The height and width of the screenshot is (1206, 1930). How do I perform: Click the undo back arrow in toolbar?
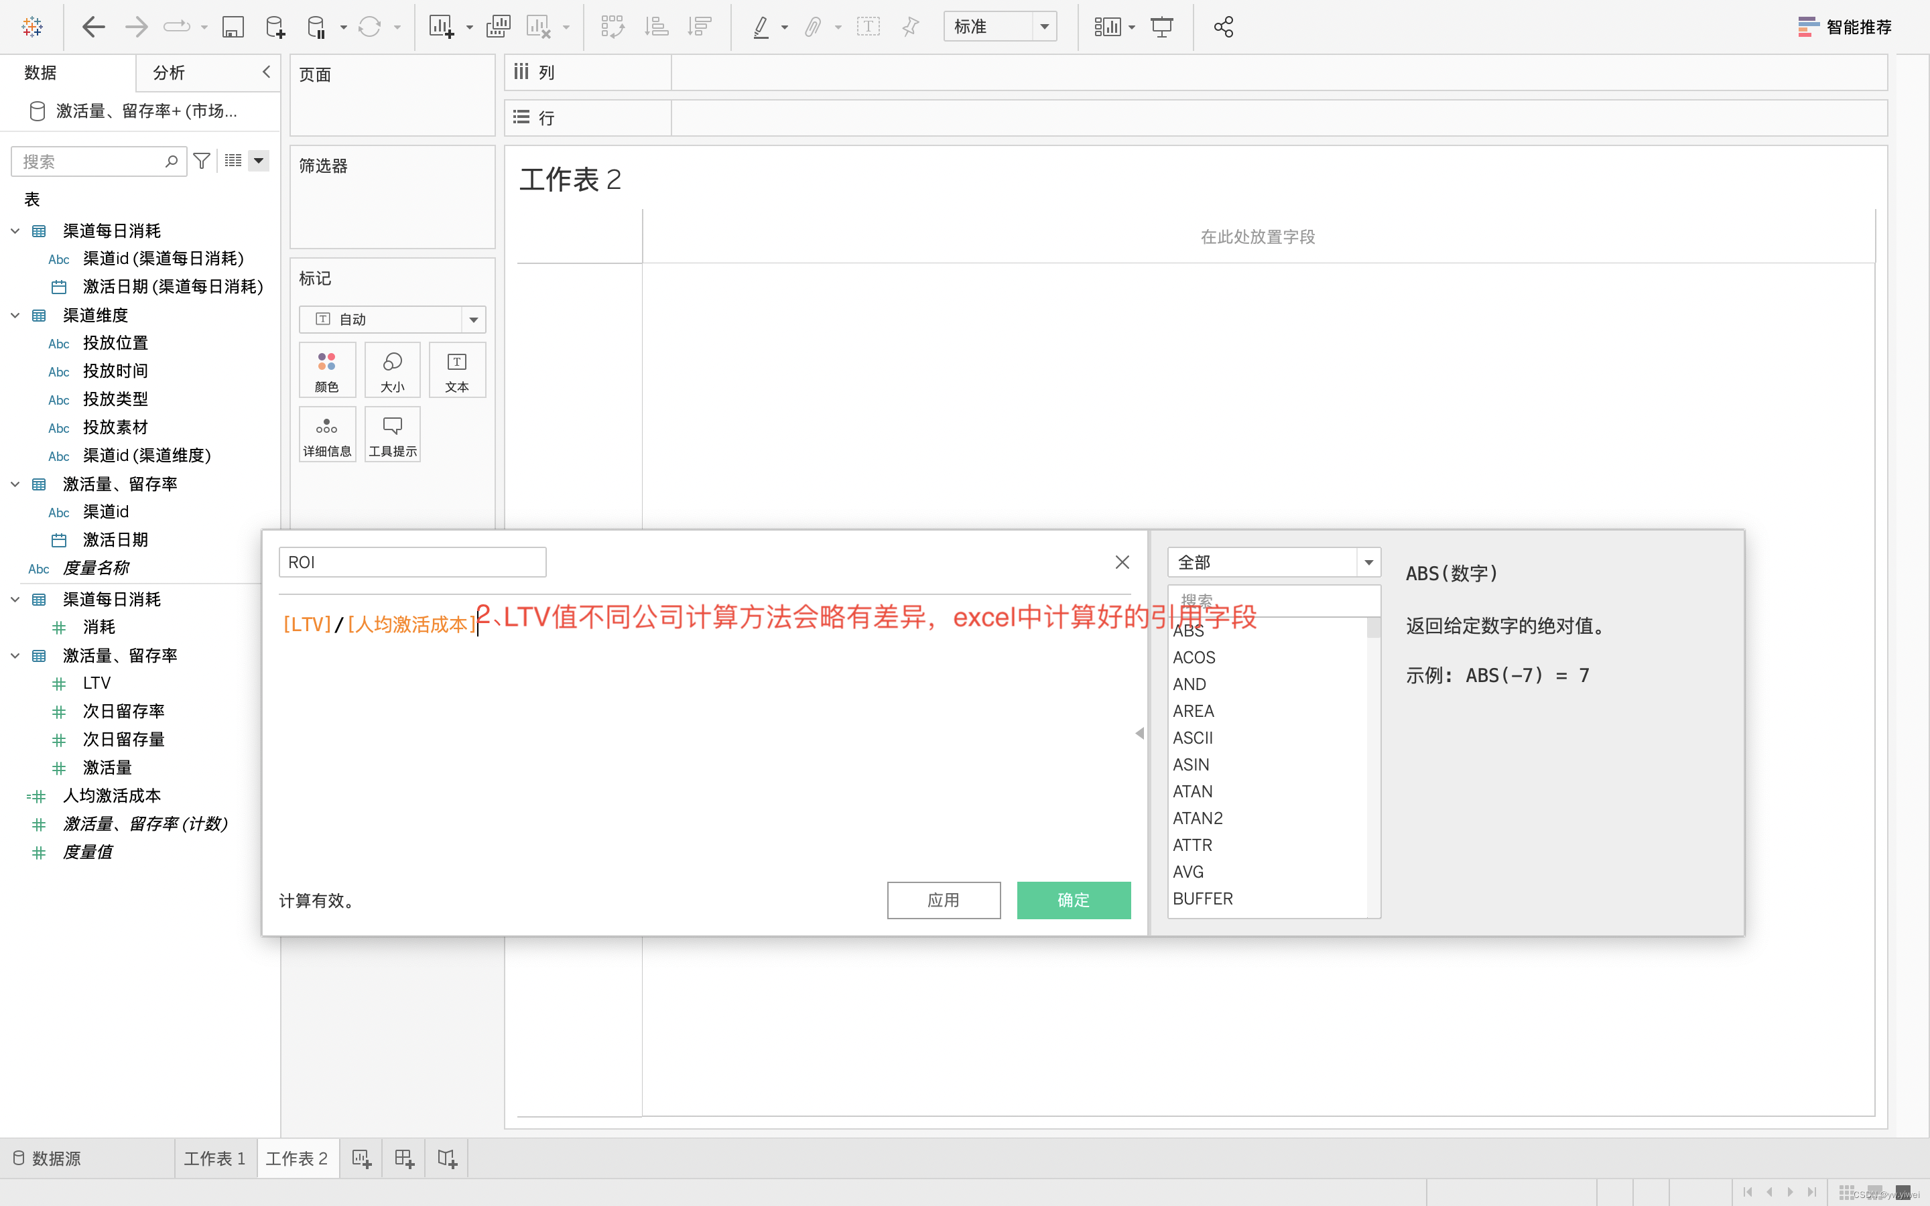pyautogui.click(x=93, y=27)
